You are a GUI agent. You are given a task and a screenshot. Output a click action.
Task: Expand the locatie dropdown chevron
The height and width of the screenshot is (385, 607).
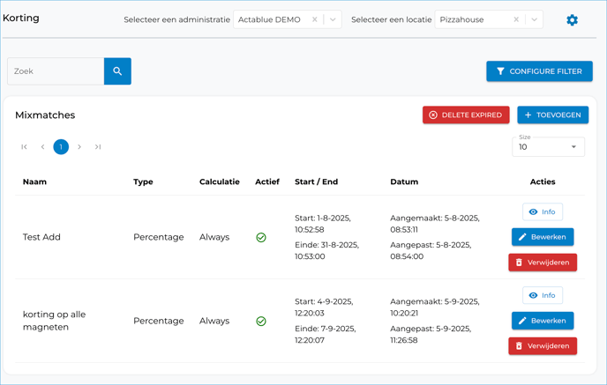(x=534, y=19)
